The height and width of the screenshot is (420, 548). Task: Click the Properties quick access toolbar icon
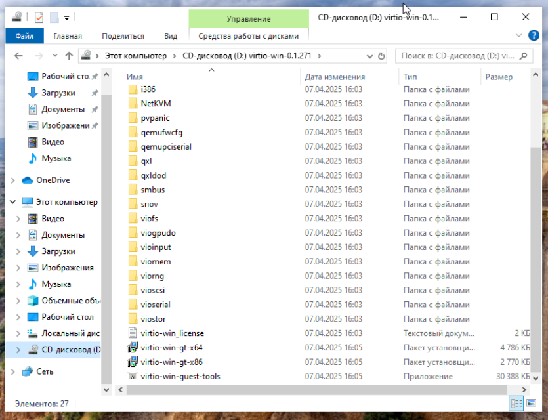38,17
